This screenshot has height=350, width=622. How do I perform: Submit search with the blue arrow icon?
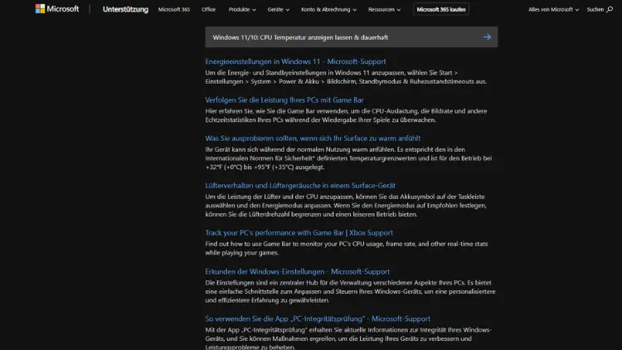pyautogui.click(x=487, y=36)
